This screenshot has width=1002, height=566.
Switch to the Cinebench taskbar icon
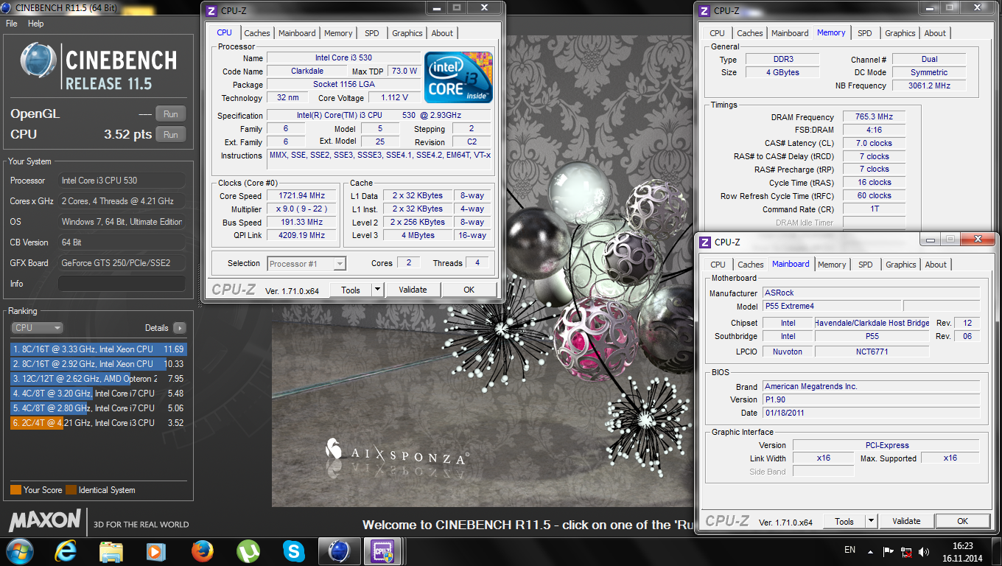pos(339,551)
